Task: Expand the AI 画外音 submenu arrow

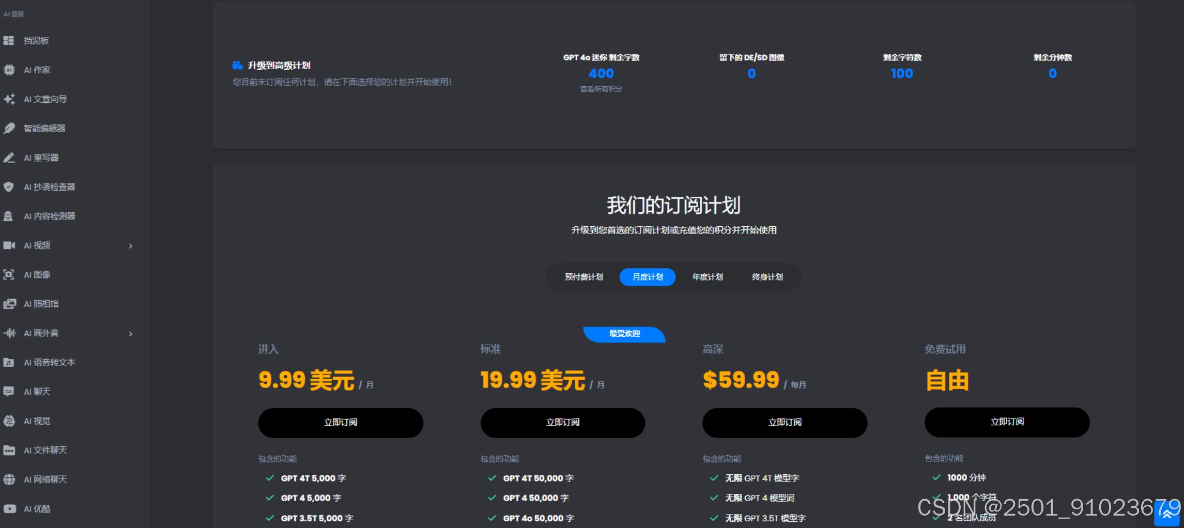Action: pos(131,334)
